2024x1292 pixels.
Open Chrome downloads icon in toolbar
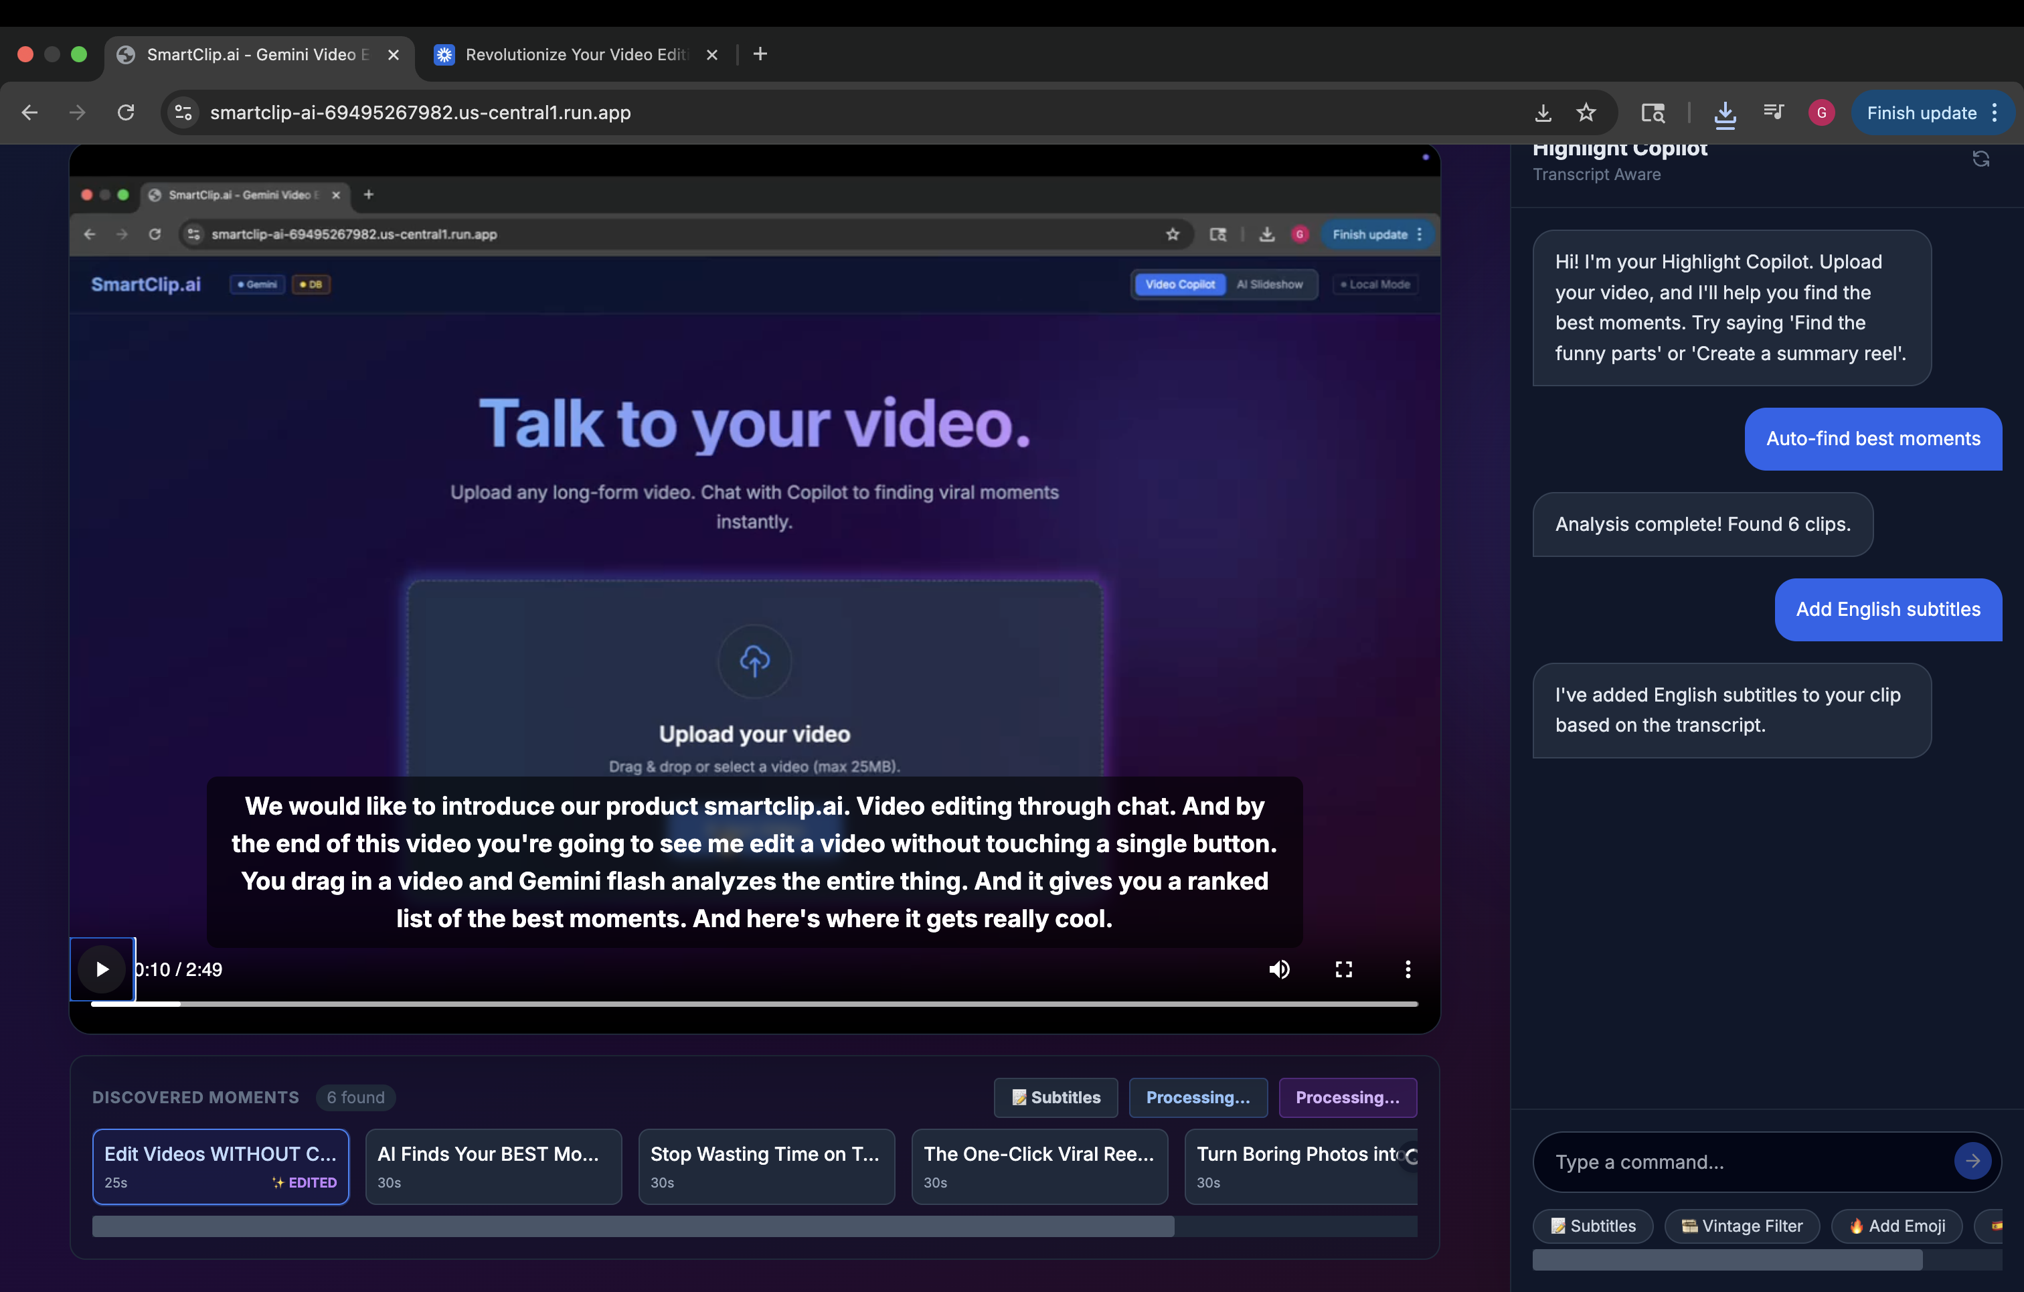pos(1724,112)
